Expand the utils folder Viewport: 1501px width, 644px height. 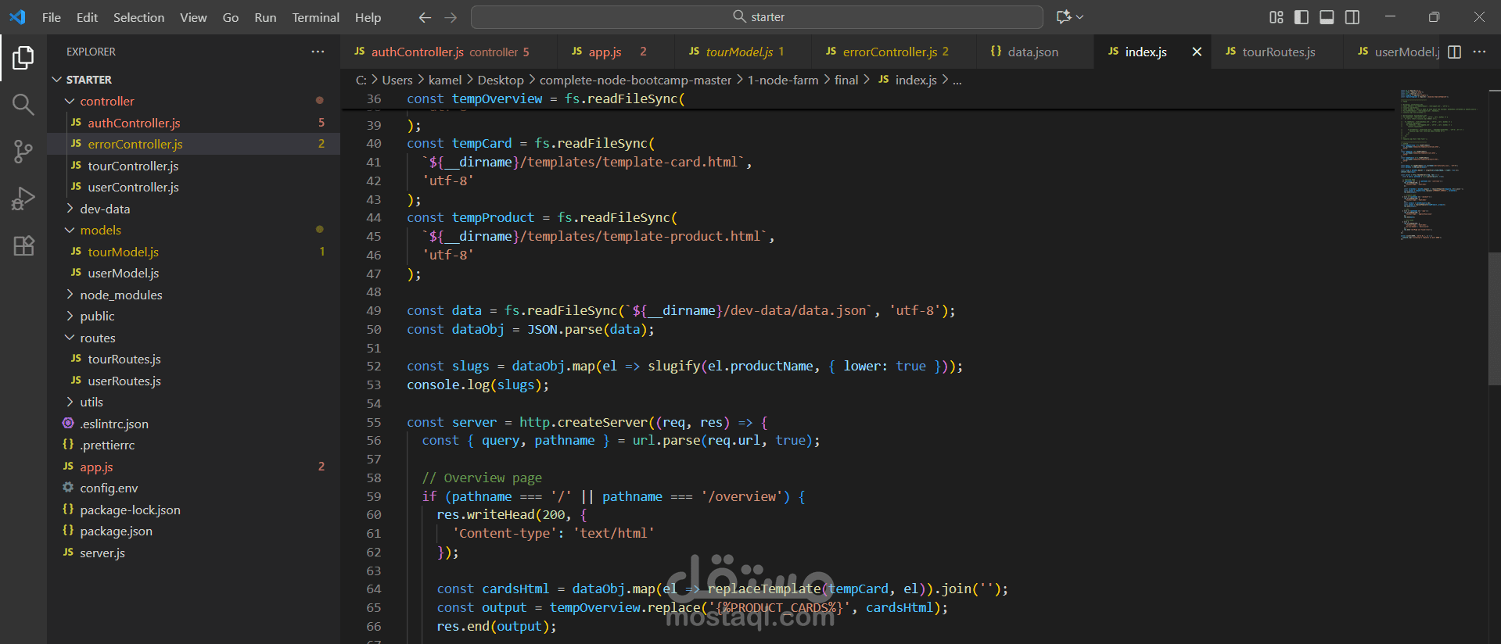[x=70, y=402]
